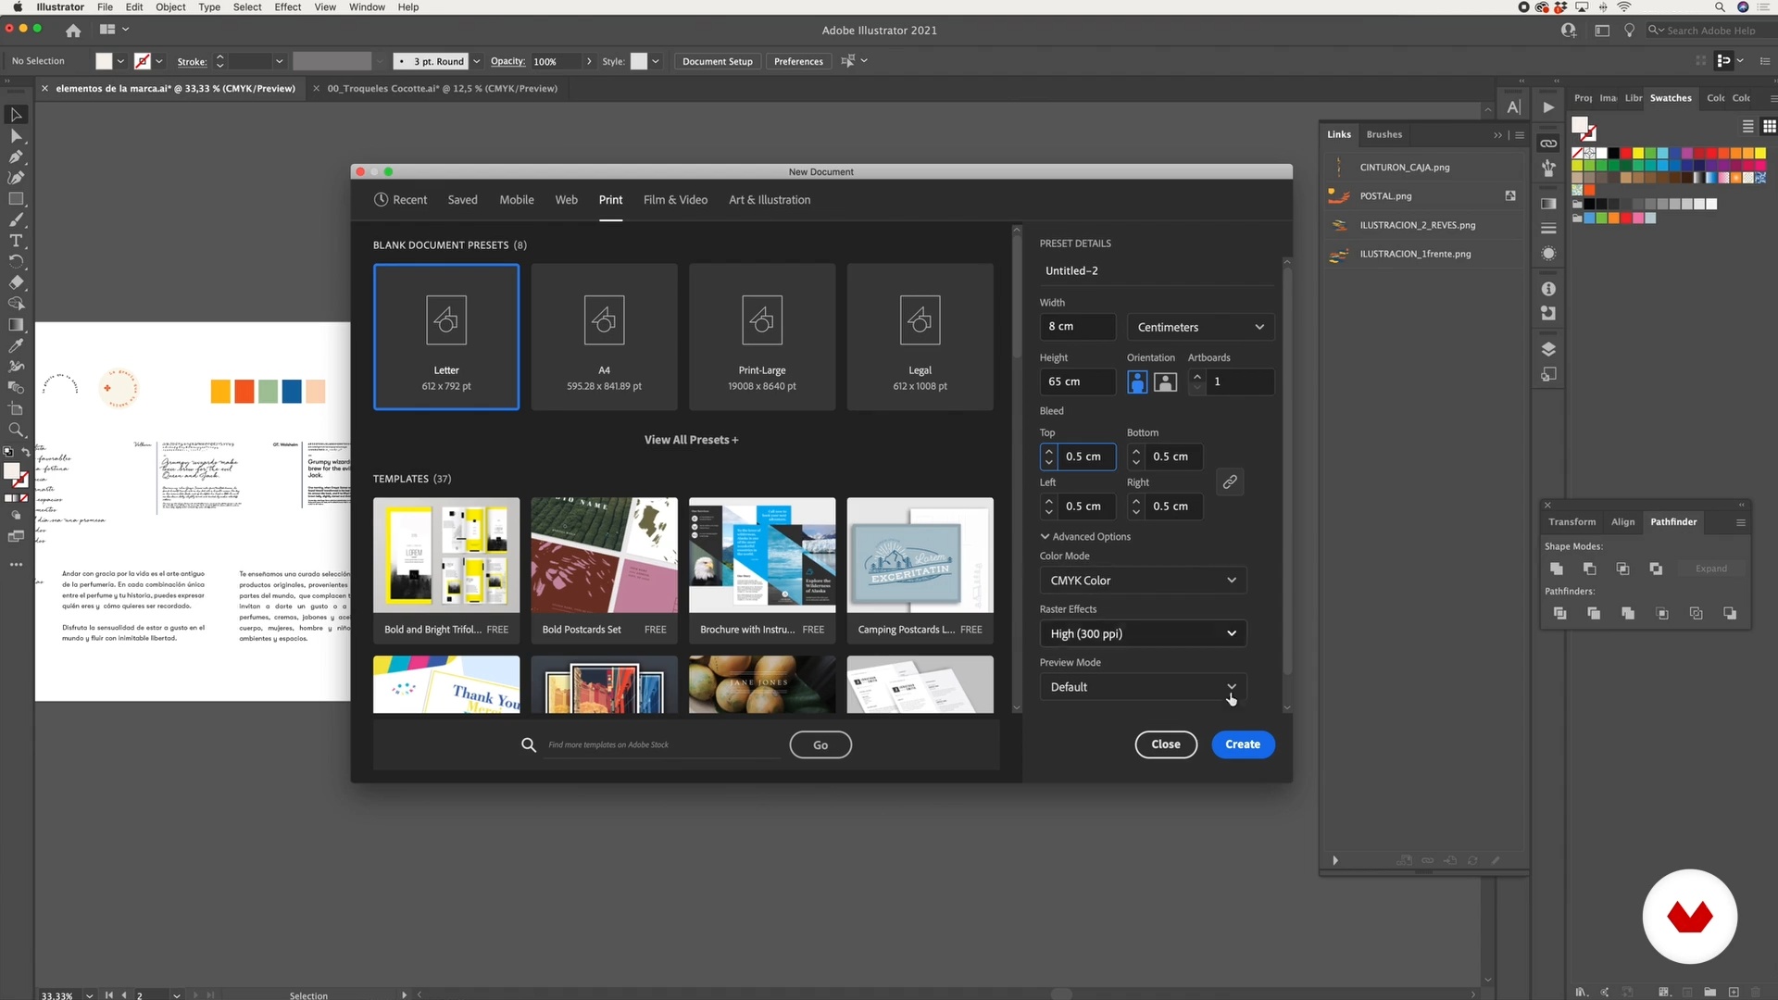Switch to the Mobile tab
The image size is (1778, 1000).
click(517, 200)
